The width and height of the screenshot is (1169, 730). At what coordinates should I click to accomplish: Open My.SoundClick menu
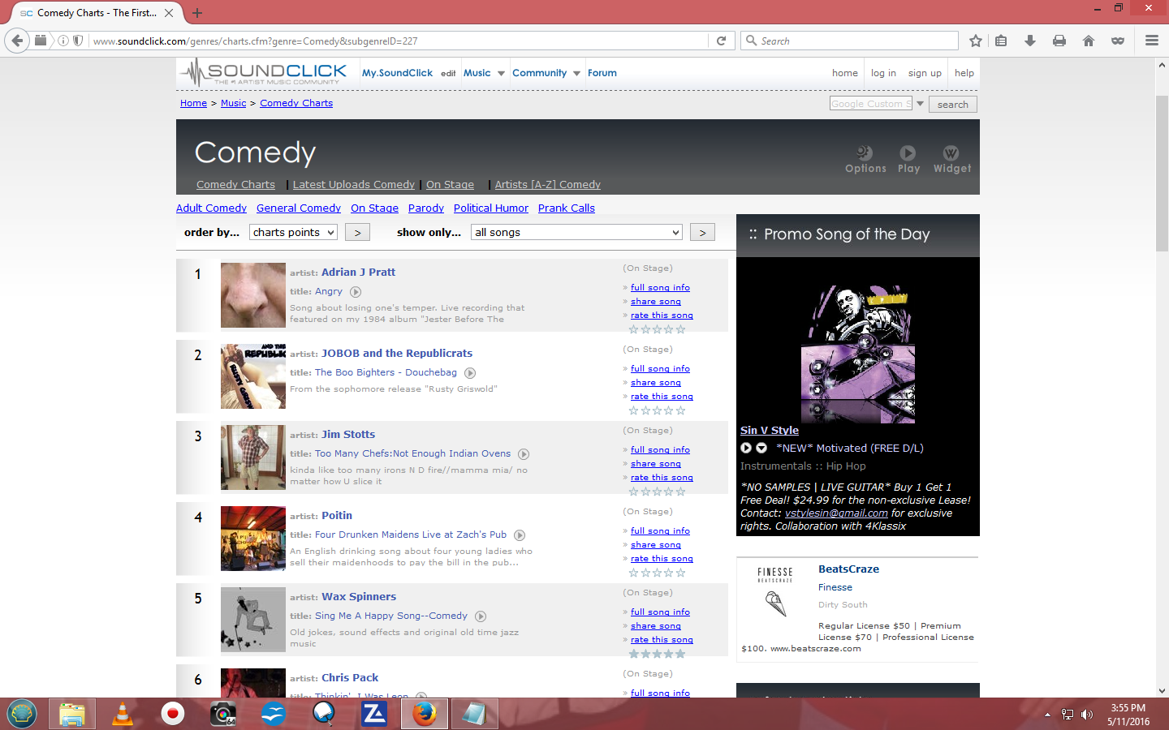(397, 73)
